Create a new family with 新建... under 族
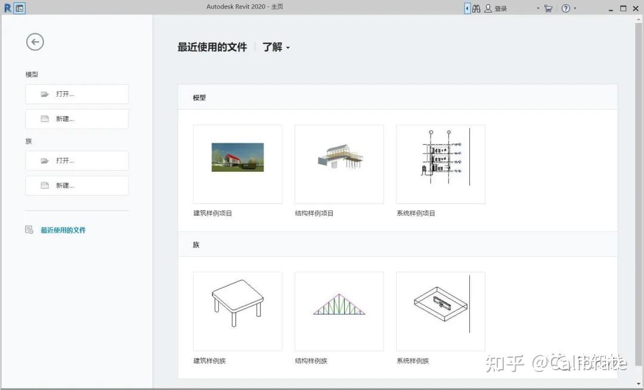The height and width of the screenshot is (390, 644). [77, 185]
